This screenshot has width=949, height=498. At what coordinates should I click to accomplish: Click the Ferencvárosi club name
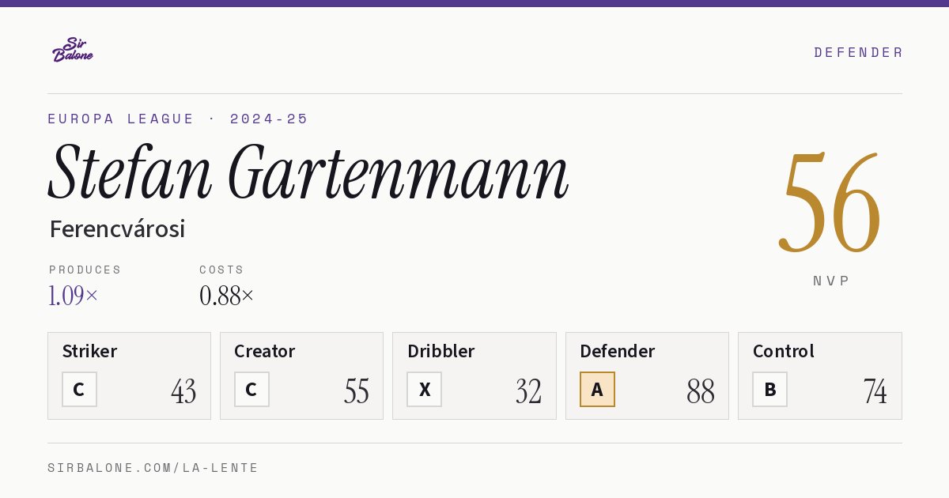click(x=117, y=229)
